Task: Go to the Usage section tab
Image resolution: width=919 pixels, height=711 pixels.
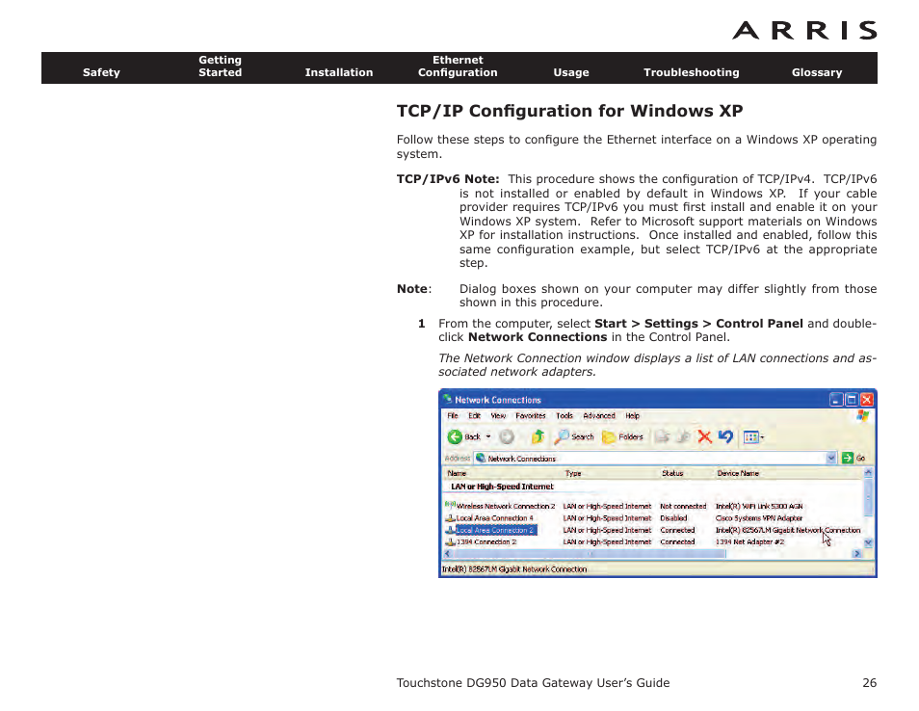Action: pyautogui.click(x=571, y=72)
